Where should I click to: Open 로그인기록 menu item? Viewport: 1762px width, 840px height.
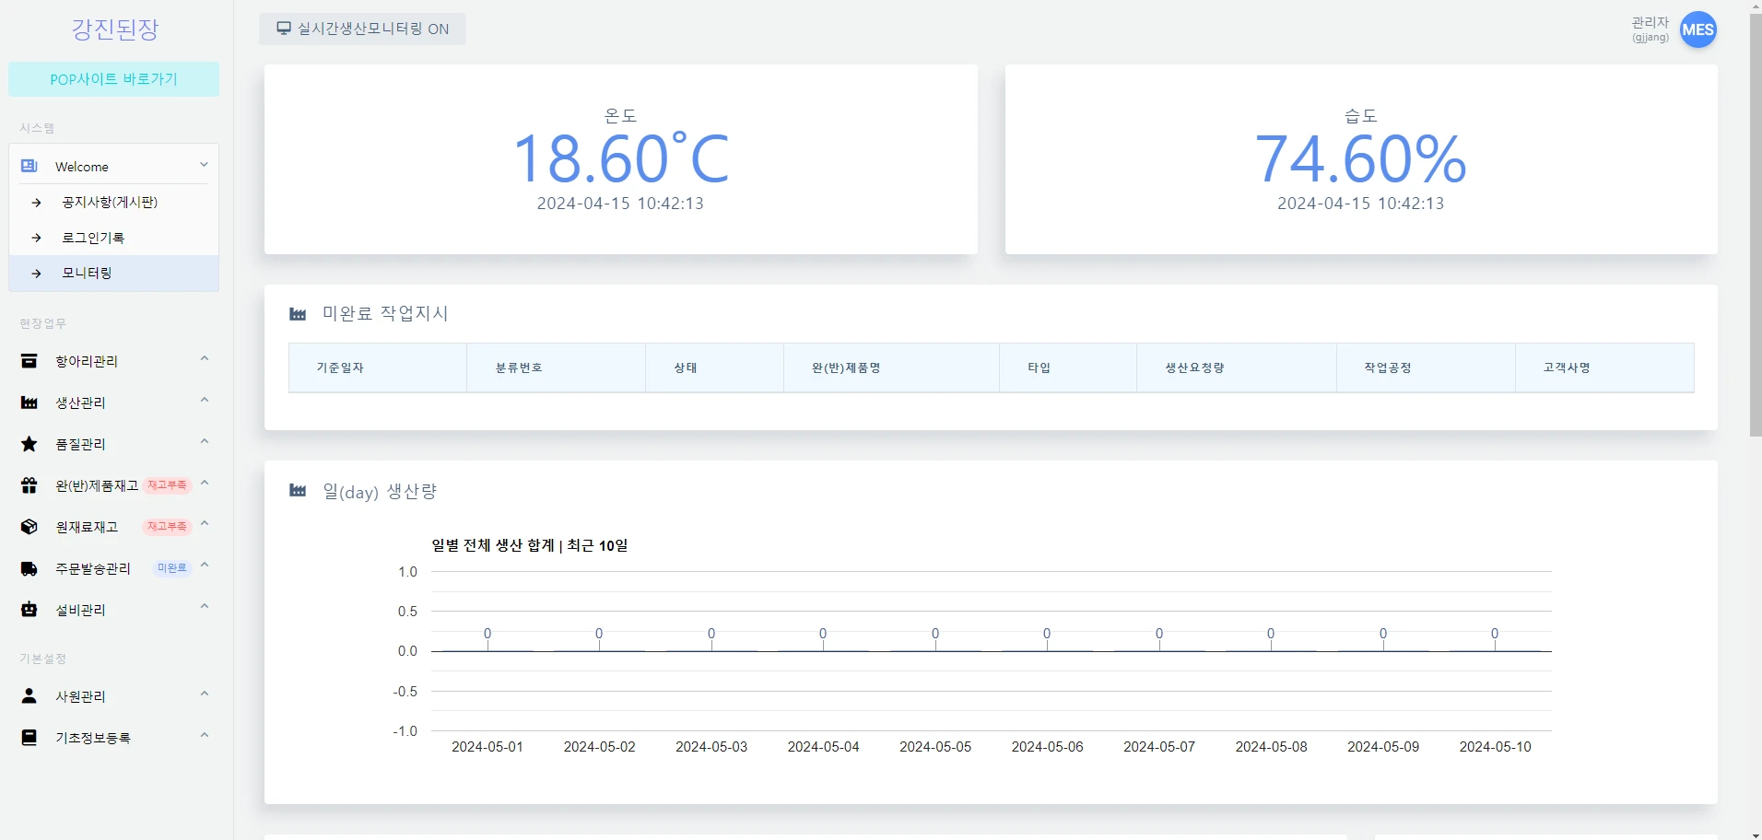(x=114, y=238)
